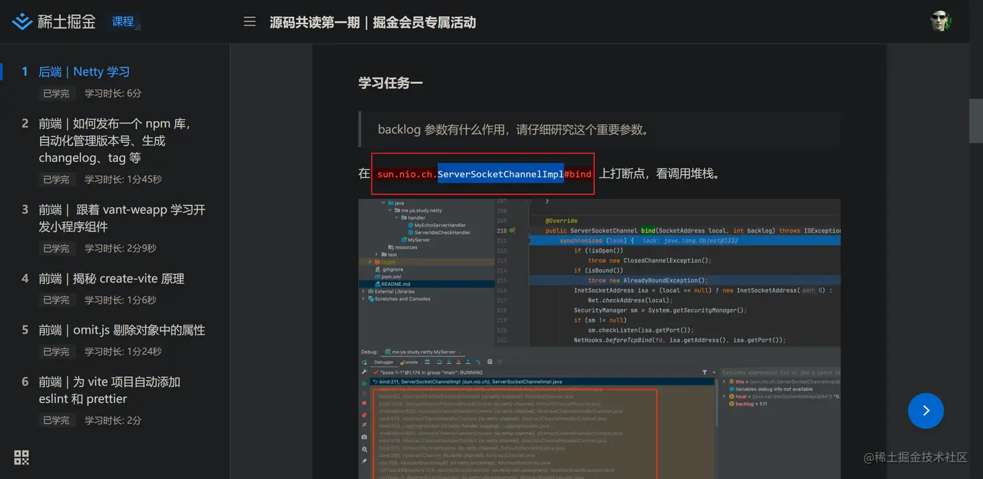Click the inline code sun.nio.ch.ServerSocketChannelImpl#bind
Image resolution: width=983 pixels, height=479 pixels.
coord(484,174)
